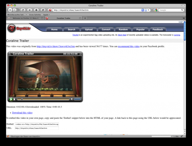Screen dimensions: 192x146
Task: Click the page vertical scrollbar thumb
Action: click(x=185, y=31)
